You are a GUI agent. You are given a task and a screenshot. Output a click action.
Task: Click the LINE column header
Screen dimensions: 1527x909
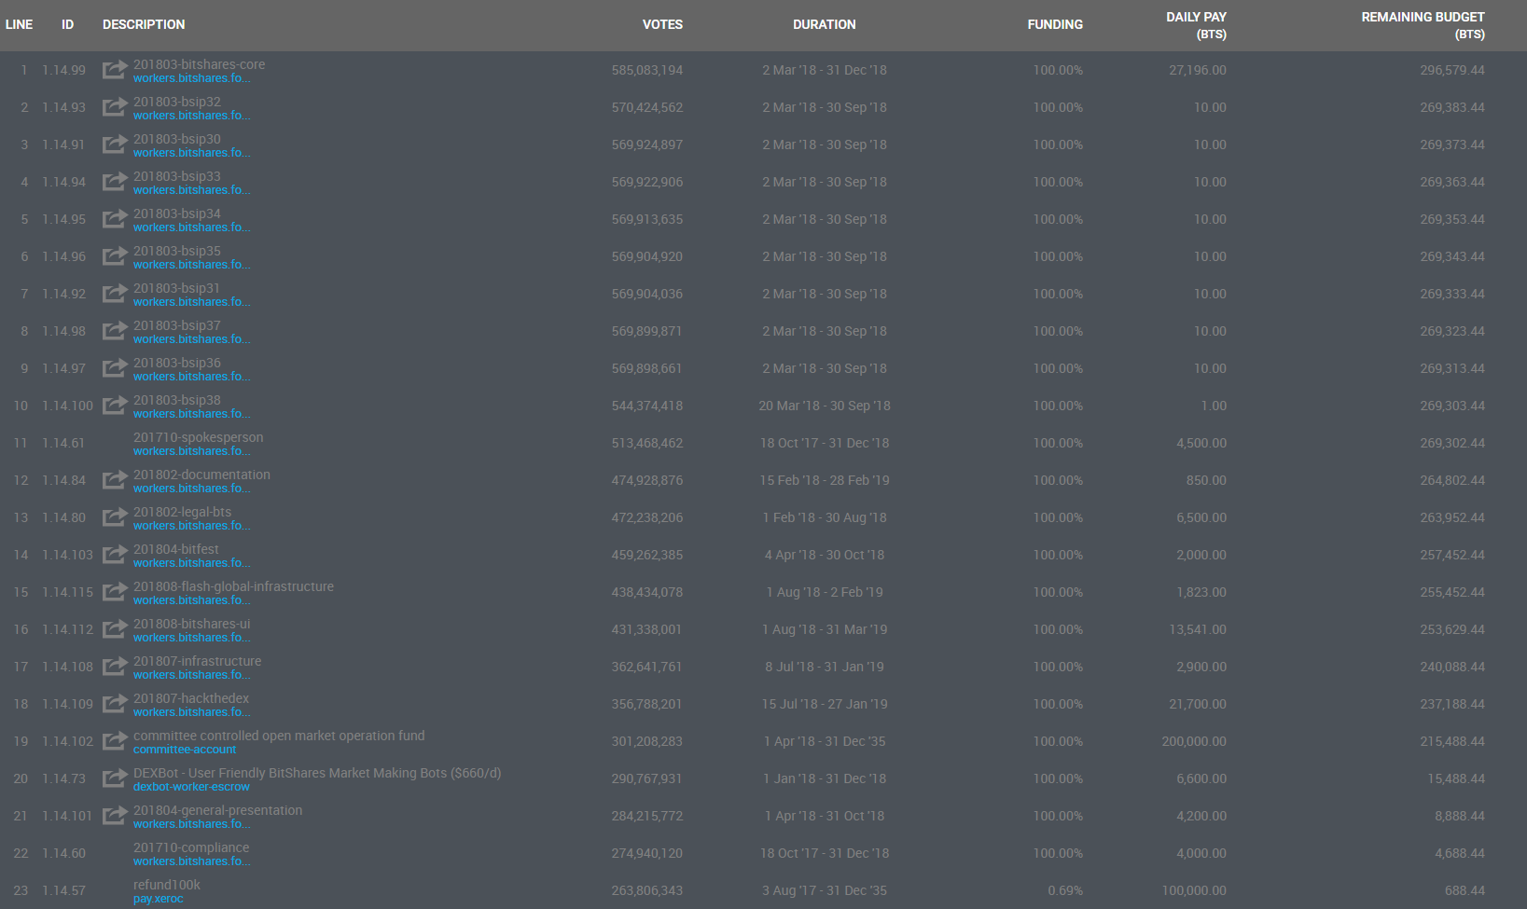click(19, 24)
